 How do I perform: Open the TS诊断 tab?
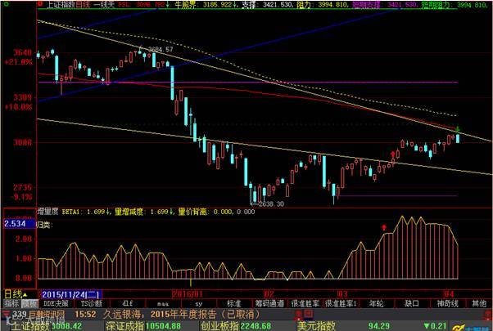pos(92,304)
